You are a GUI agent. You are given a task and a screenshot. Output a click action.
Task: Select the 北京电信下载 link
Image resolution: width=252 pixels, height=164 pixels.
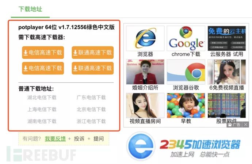click(91, 109)
